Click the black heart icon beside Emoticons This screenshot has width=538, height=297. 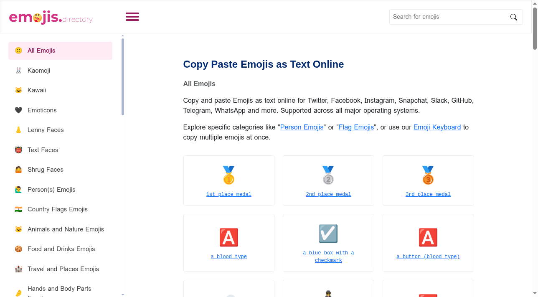[18, 110]
